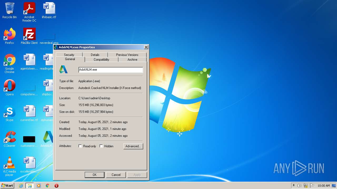
Task: Click location text C:\Users\admin\Desktop
Action: (x=94, y=98)
